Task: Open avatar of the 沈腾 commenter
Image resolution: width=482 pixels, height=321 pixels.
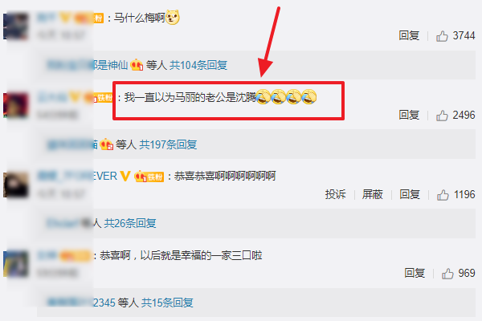Action: click(x=16, y=105)
